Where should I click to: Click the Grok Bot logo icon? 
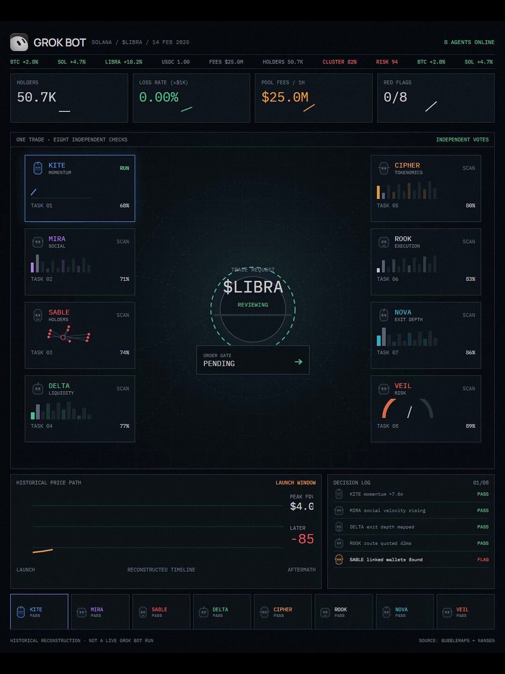19,42
